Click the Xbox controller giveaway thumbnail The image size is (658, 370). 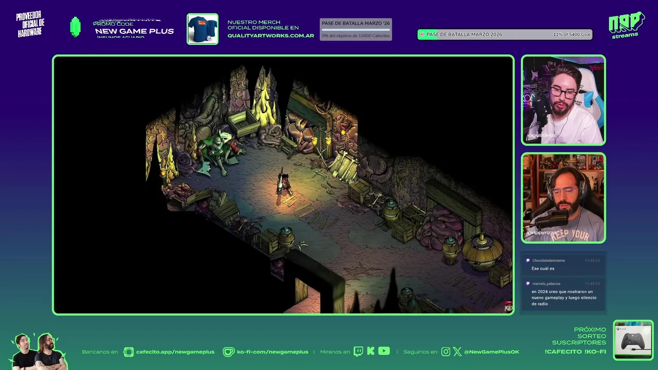pyautogui.click(x=633, y=340)
